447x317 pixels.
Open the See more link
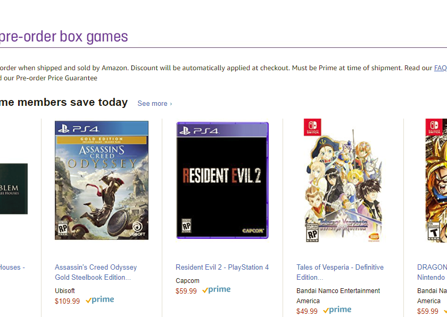154,103
